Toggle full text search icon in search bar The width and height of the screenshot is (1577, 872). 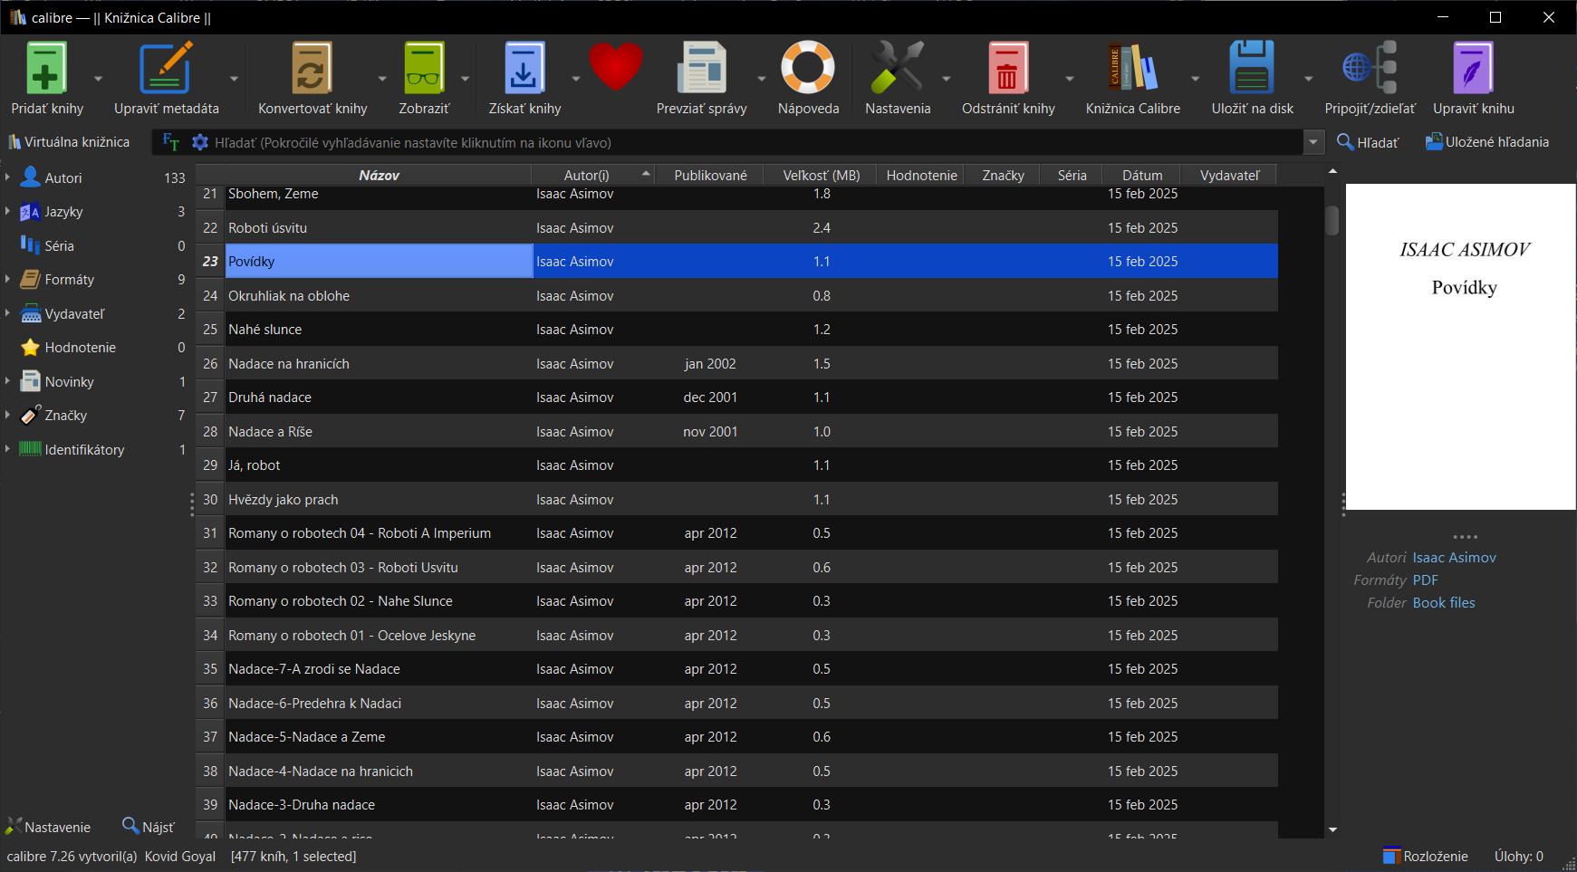click(170, 142)
